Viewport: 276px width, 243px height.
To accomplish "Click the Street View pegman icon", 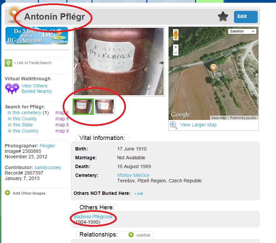I will coord(176,35).
